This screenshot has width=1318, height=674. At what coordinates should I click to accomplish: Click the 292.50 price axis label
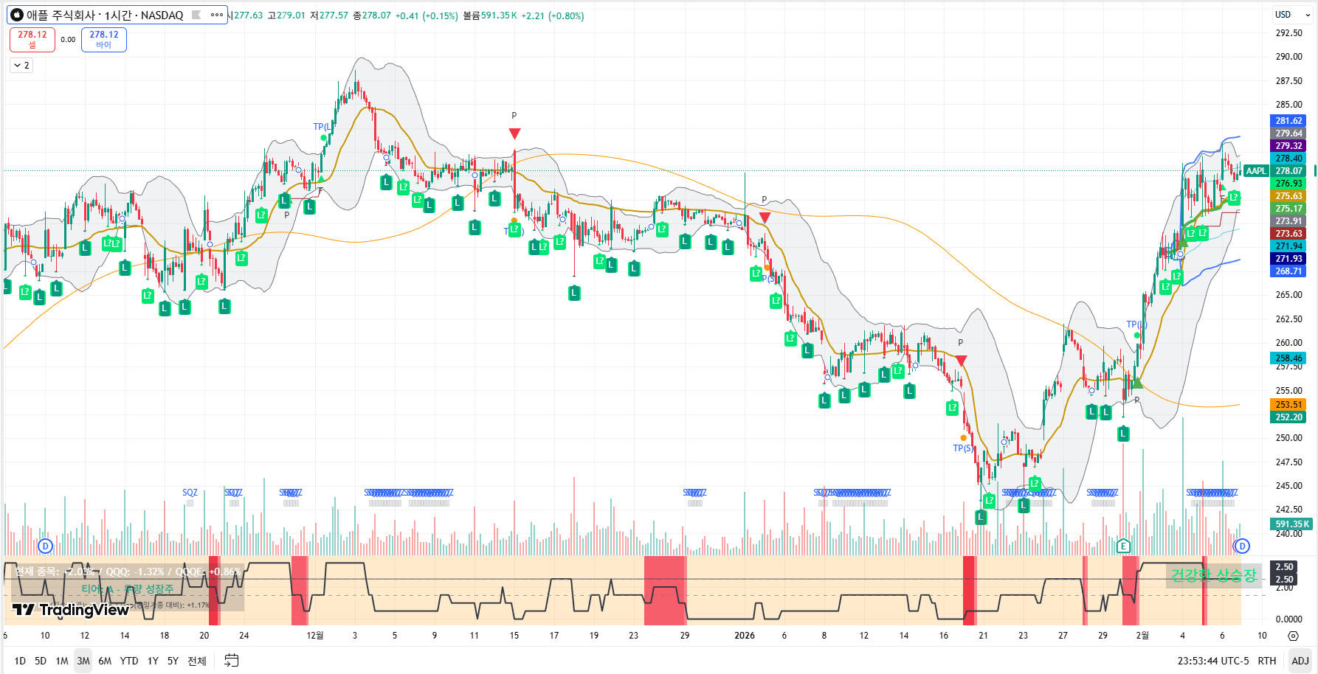(1288, 33)
